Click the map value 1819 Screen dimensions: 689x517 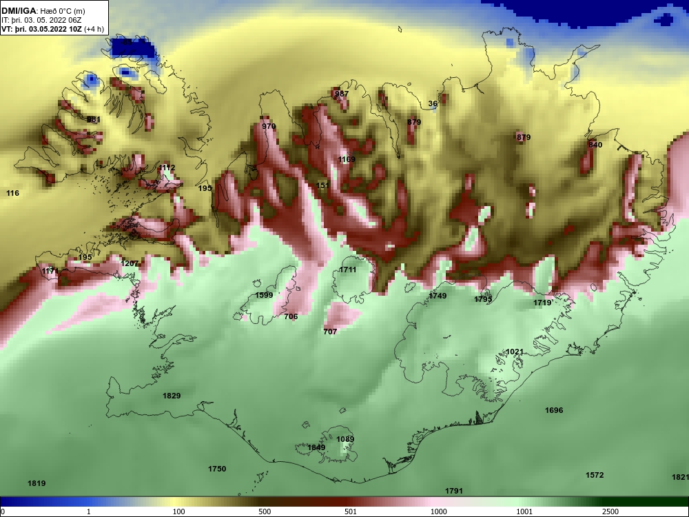pos(37,483)
